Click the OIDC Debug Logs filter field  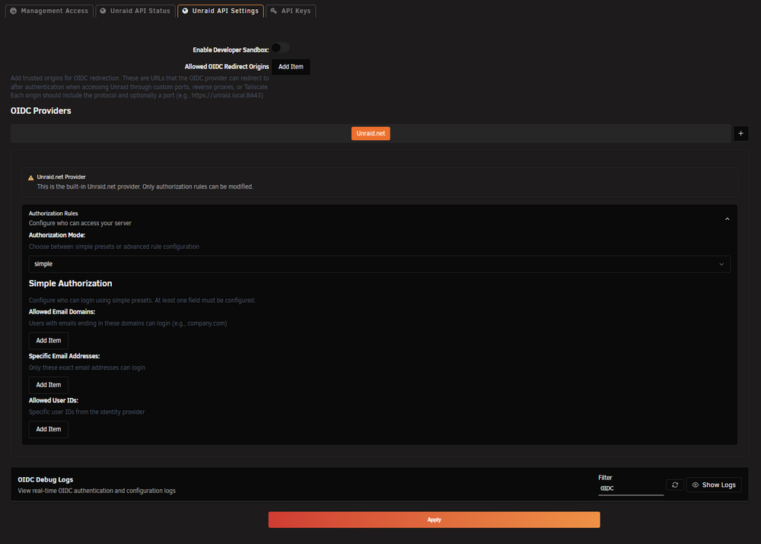point(630,488)
